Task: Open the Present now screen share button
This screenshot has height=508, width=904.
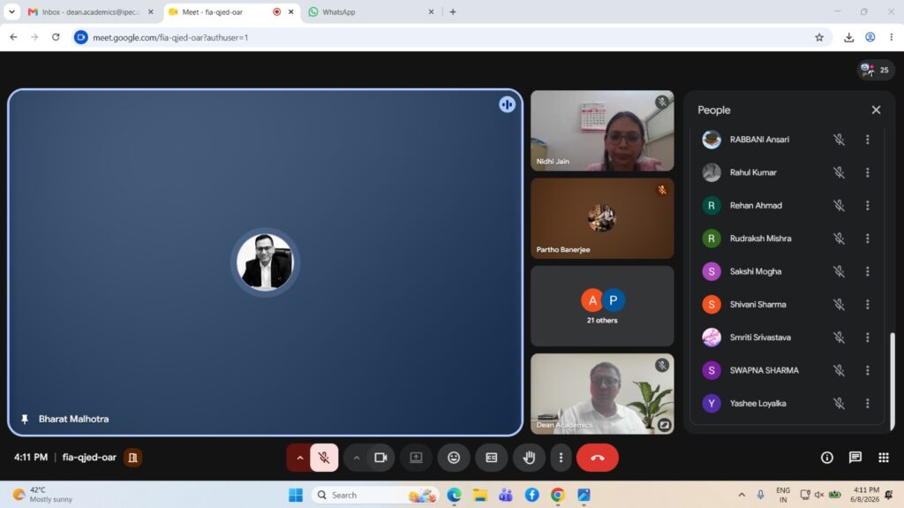Action: coord(416,458)
